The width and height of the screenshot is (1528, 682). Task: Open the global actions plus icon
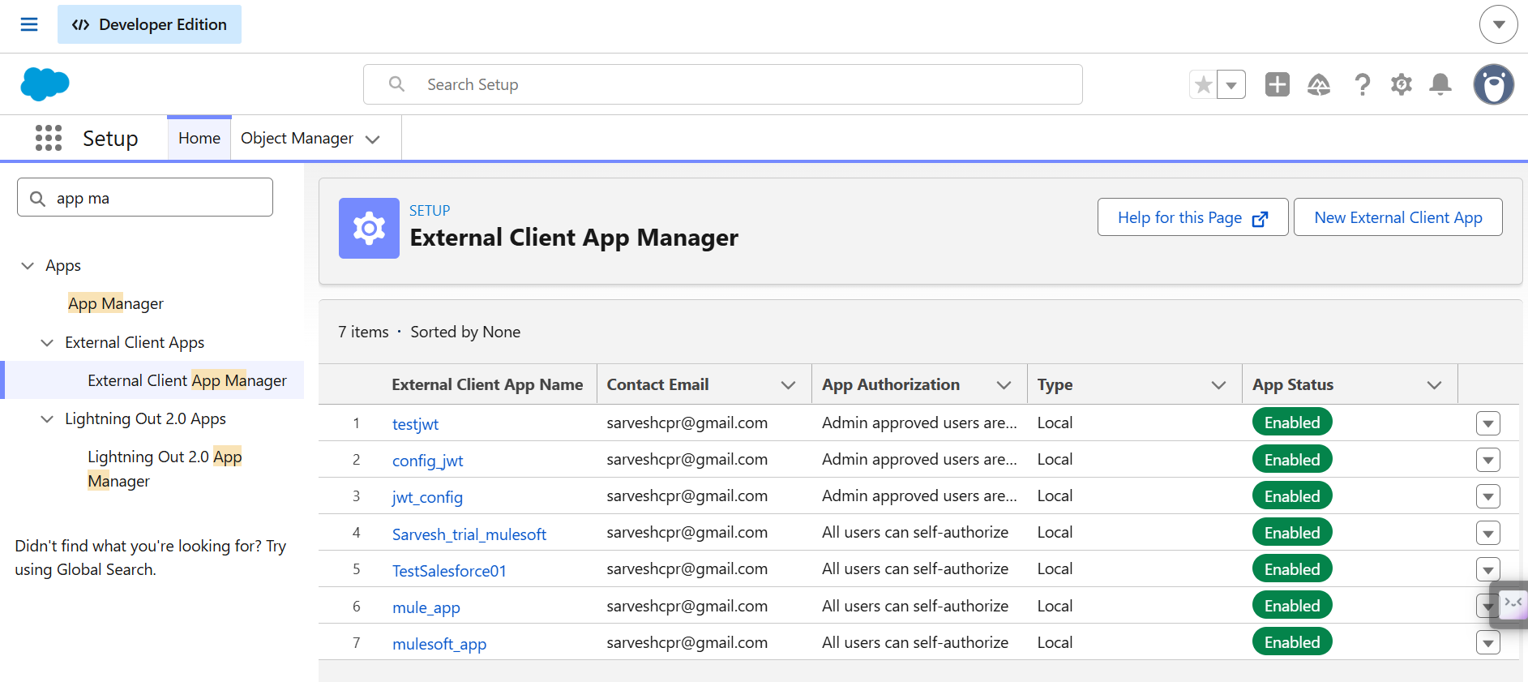(x=1277, y=84)
